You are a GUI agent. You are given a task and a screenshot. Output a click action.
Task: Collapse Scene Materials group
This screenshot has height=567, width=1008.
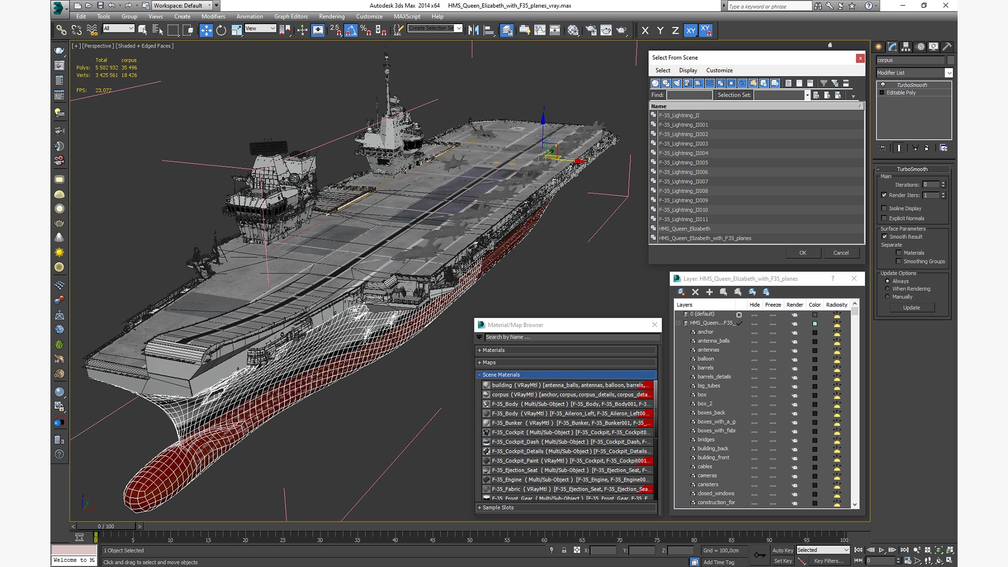pos(566,375)
